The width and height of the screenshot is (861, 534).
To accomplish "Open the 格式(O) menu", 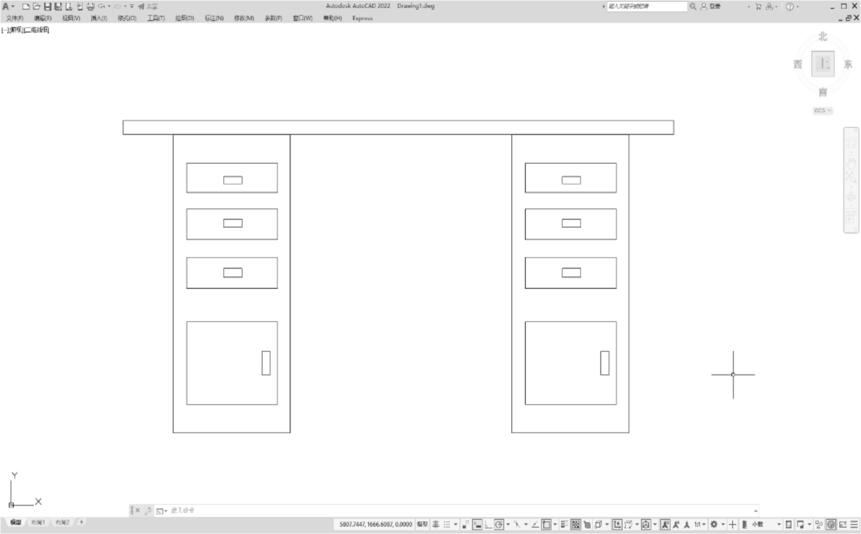I will [127, 18].
